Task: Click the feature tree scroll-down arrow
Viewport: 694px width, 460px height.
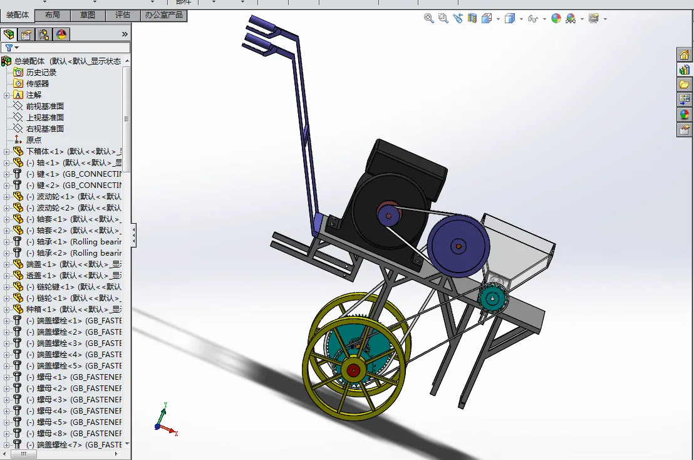Action: coord(127,444)
